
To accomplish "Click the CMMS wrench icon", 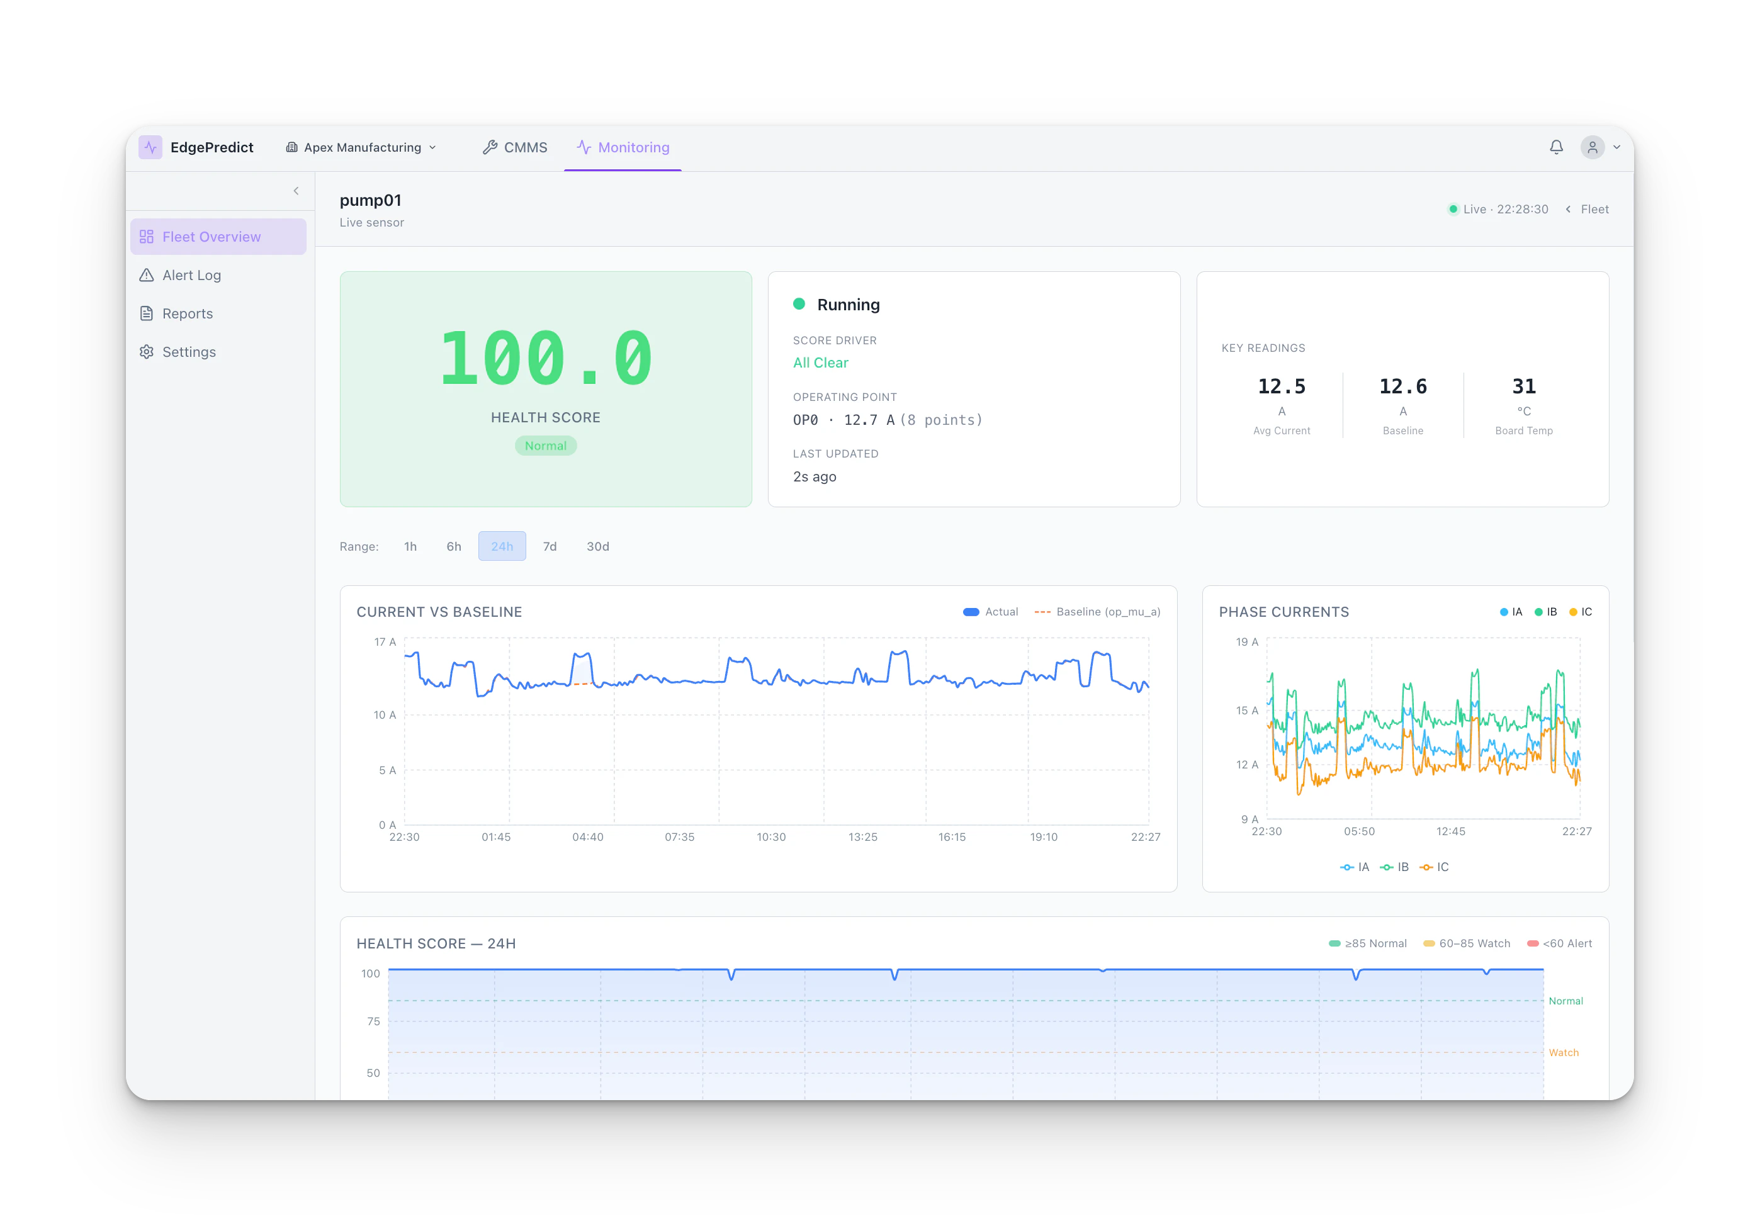I will pyautogui.click(x=490, y=147).
